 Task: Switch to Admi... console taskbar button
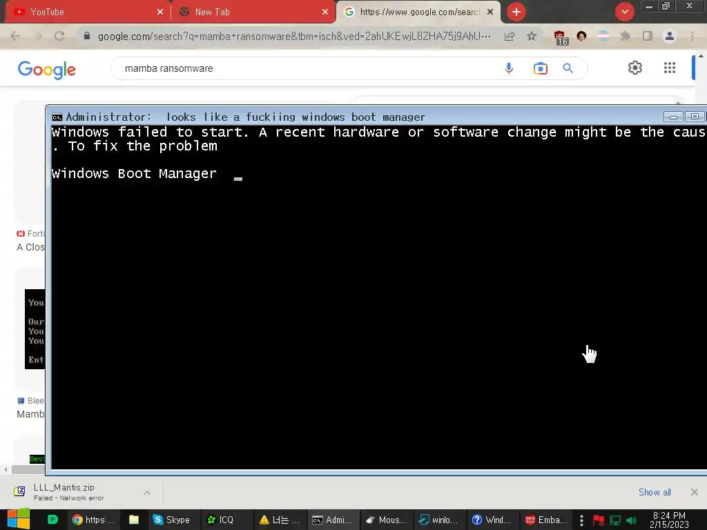coord(332,520)
